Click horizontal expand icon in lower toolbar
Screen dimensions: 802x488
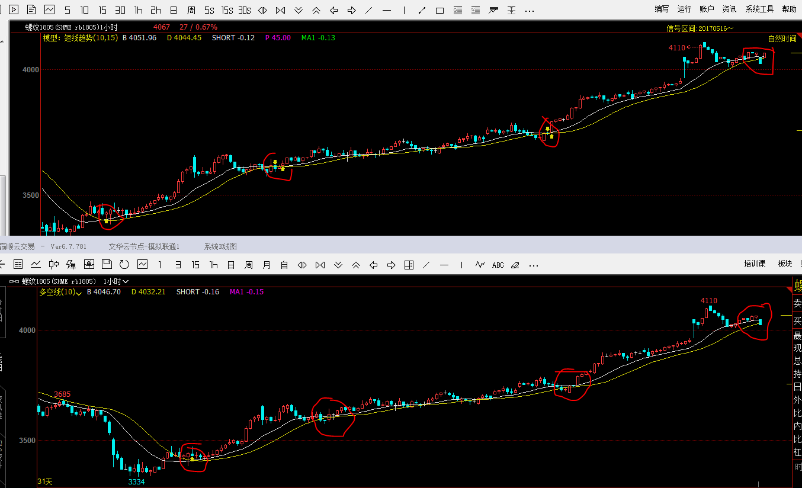303,265
